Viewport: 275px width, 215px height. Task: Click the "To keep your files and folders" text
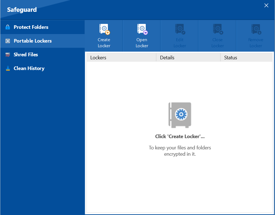180,148
